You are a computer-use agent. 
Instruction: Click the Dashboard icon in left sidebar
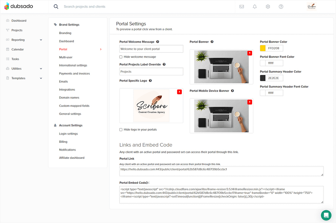click(x=8, y=21)
